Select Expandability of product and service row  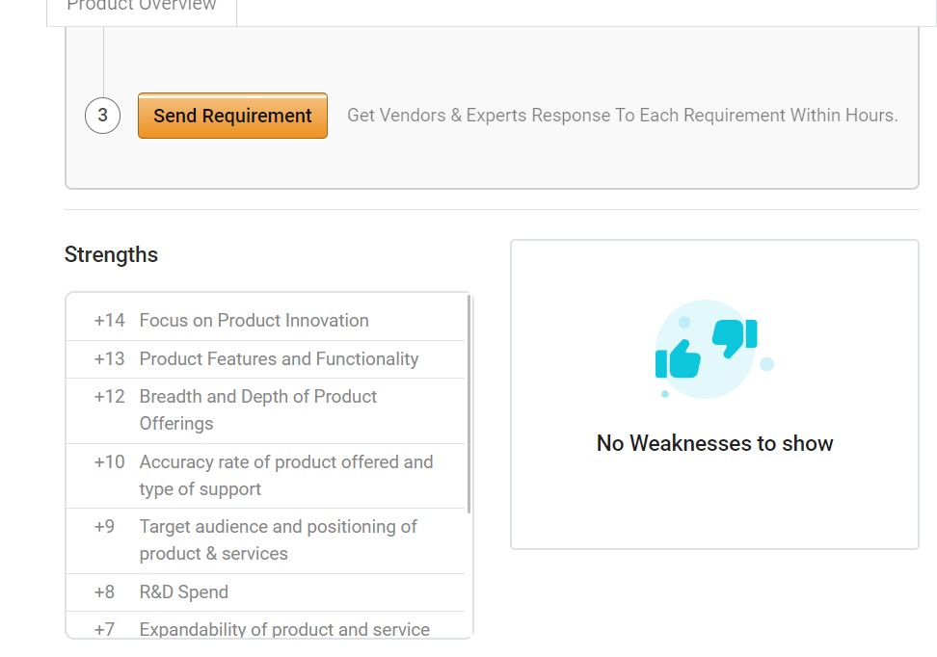(x=265, y=625)
